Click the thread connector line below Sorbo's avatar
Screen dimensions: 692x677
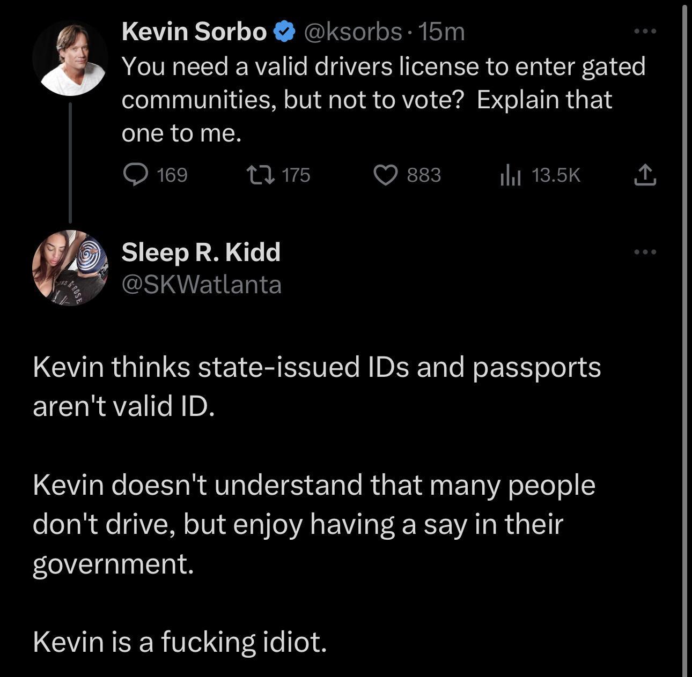pyautogui.click(x=71, y=161)
